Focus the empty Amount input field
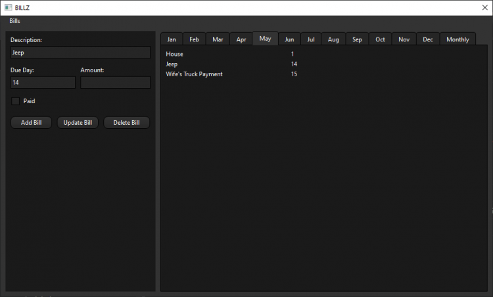This screenshot has height=297, width=493. click(116, 82)
